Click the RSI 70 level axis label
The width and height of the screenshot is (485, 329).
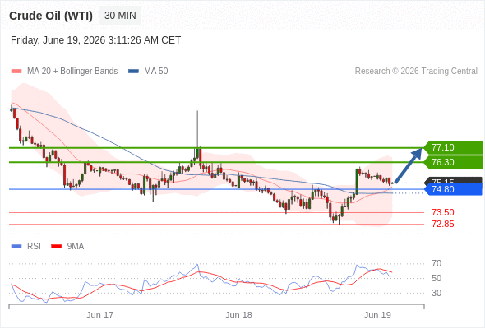(x=436, y=264)
